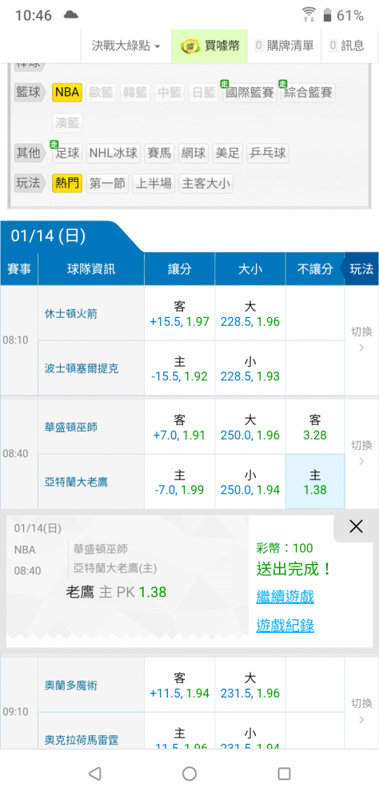Pick the 客 3.28 moneyline bet
The height and width of the screenshot is (799, 379).
[315, 427]
